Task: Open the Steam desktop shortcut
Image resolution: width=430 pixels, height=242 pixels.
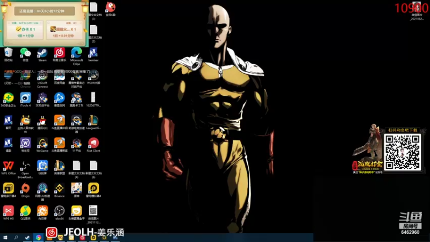Action: [x=42, y=54]
